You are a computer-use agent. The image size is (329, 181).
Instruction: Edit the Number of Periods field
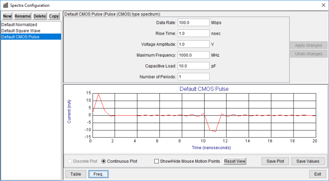[x=193, y=77]
